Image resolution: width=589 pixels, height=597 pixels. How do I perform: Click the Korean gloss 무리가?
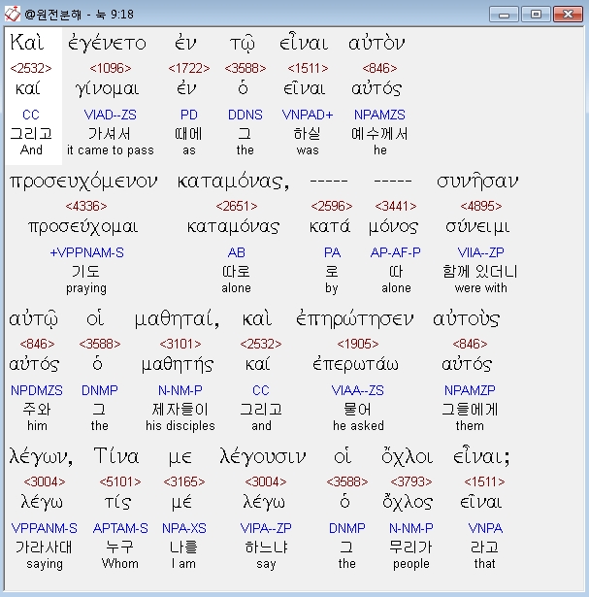[x=410, y=547]
